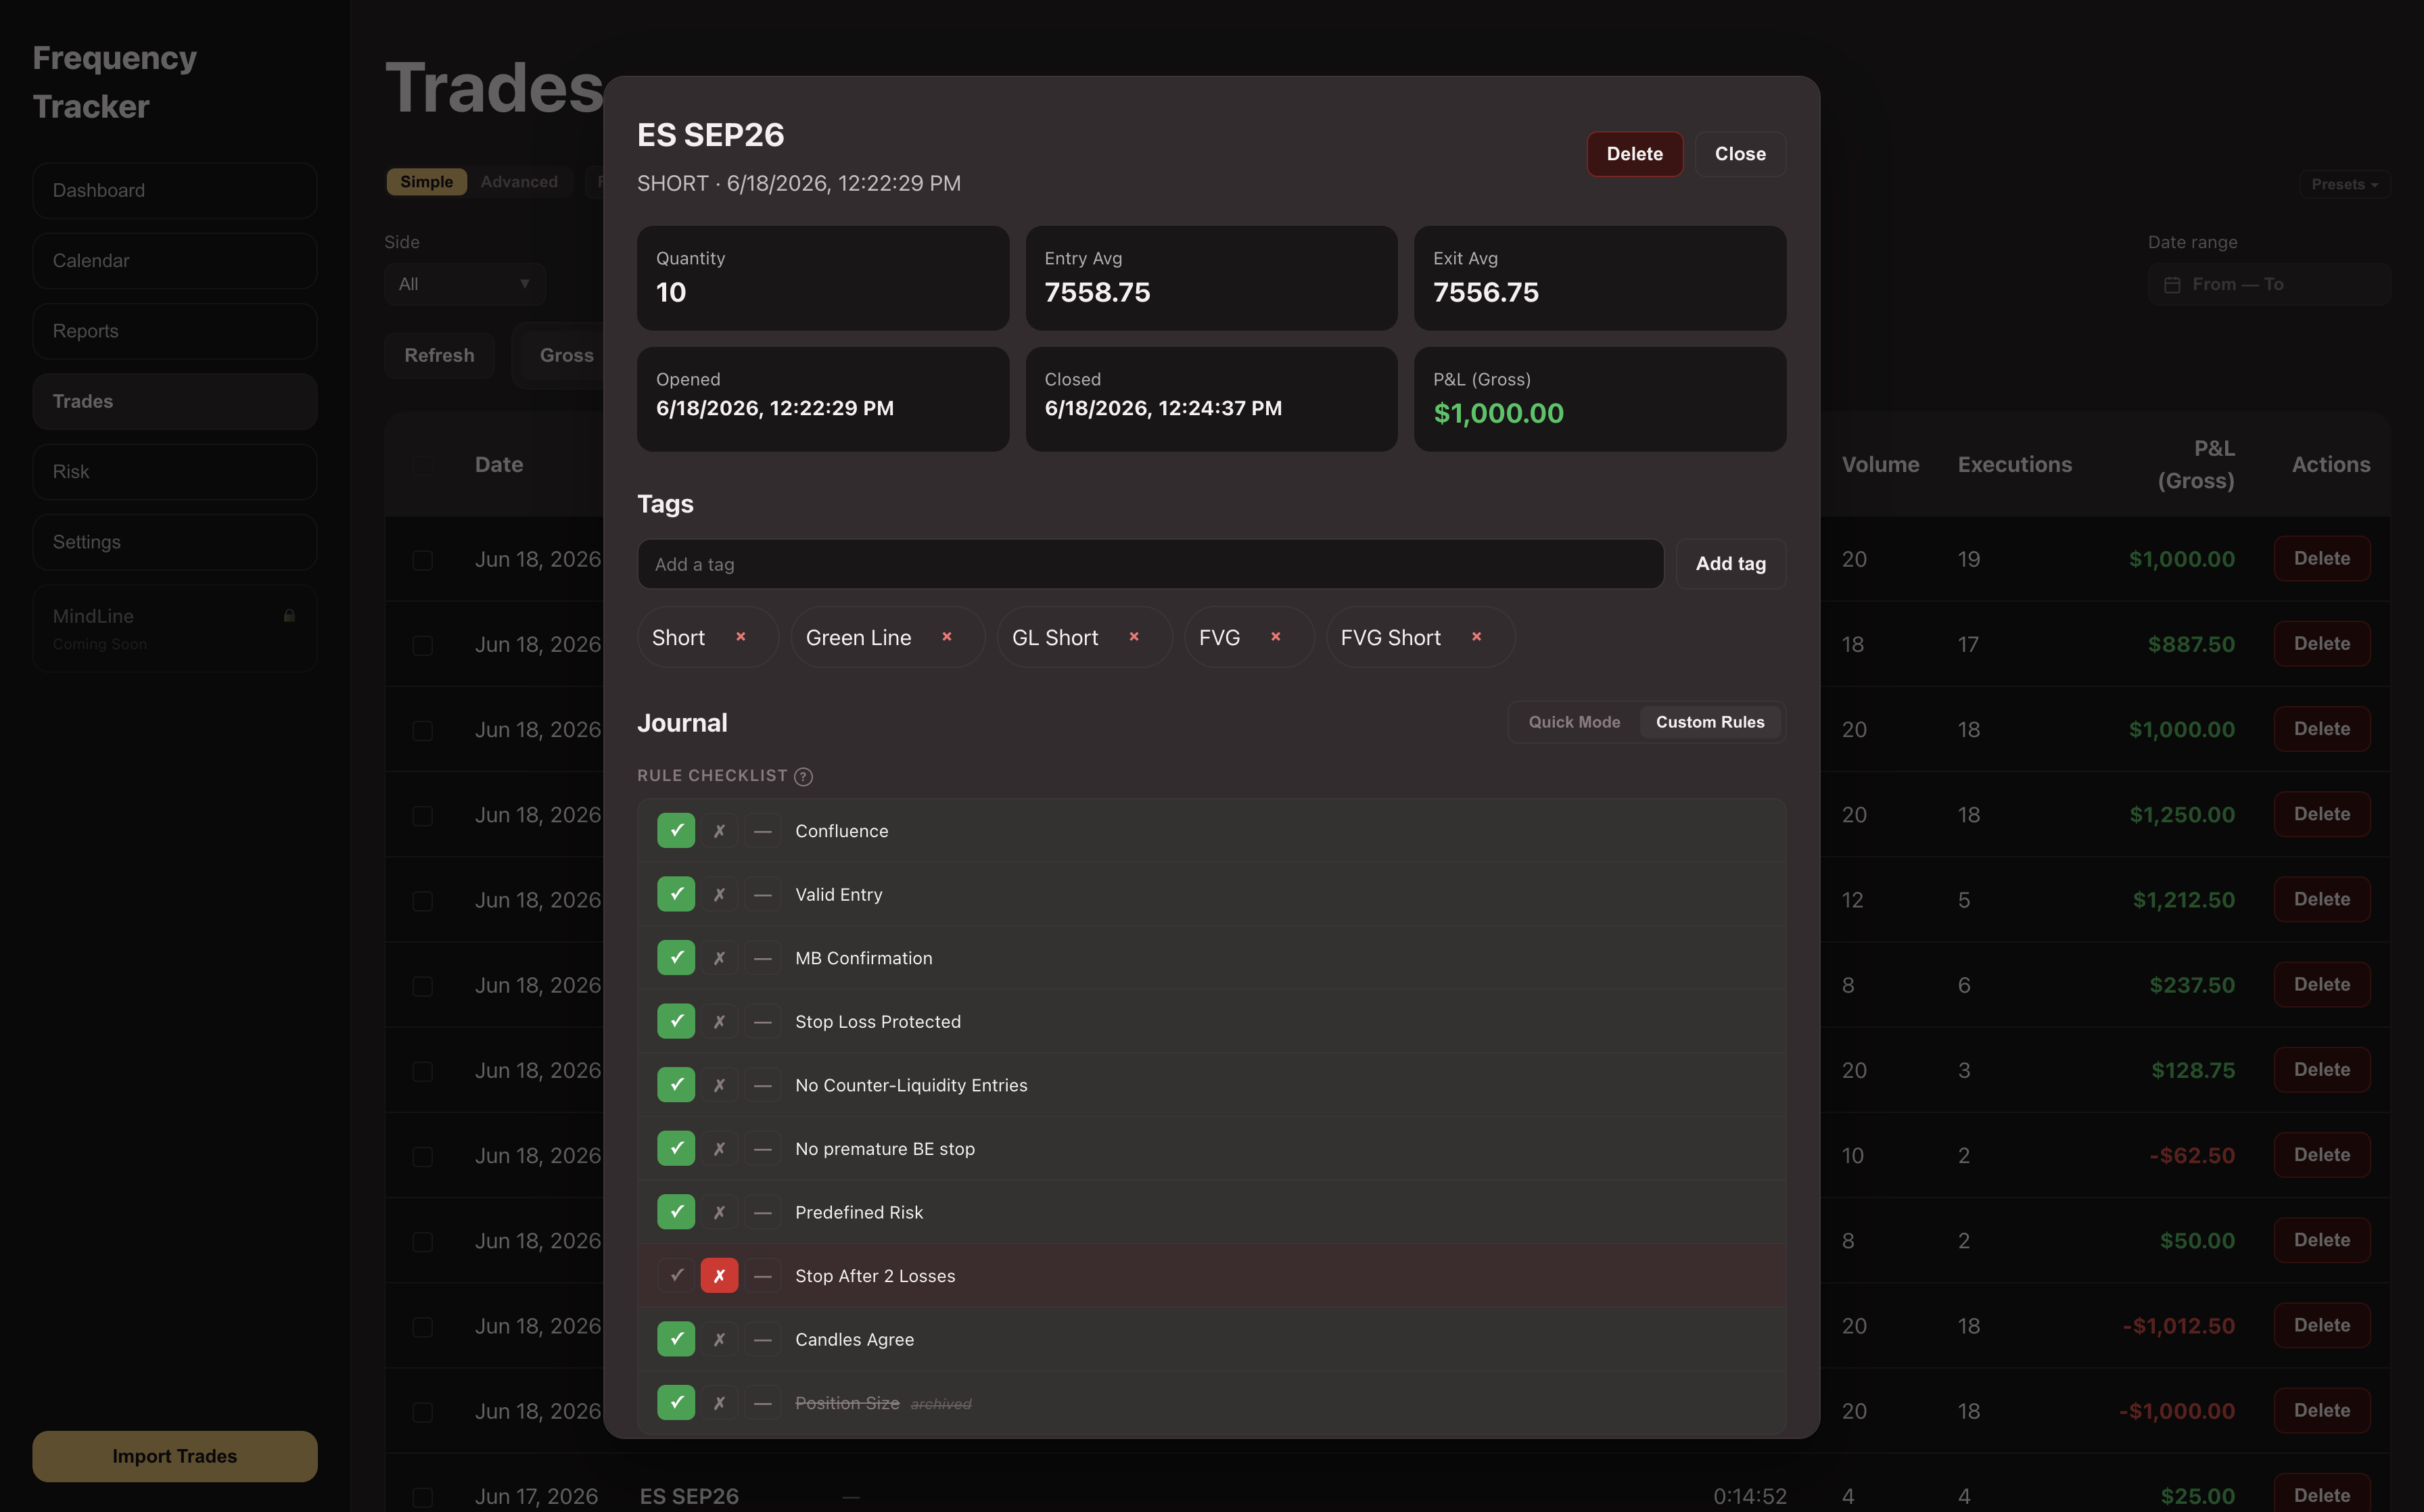Viewport: 2424px width, 1512px height.
Task: Switch journal to Custom Rules
Action: click(x=1710, y=722)
